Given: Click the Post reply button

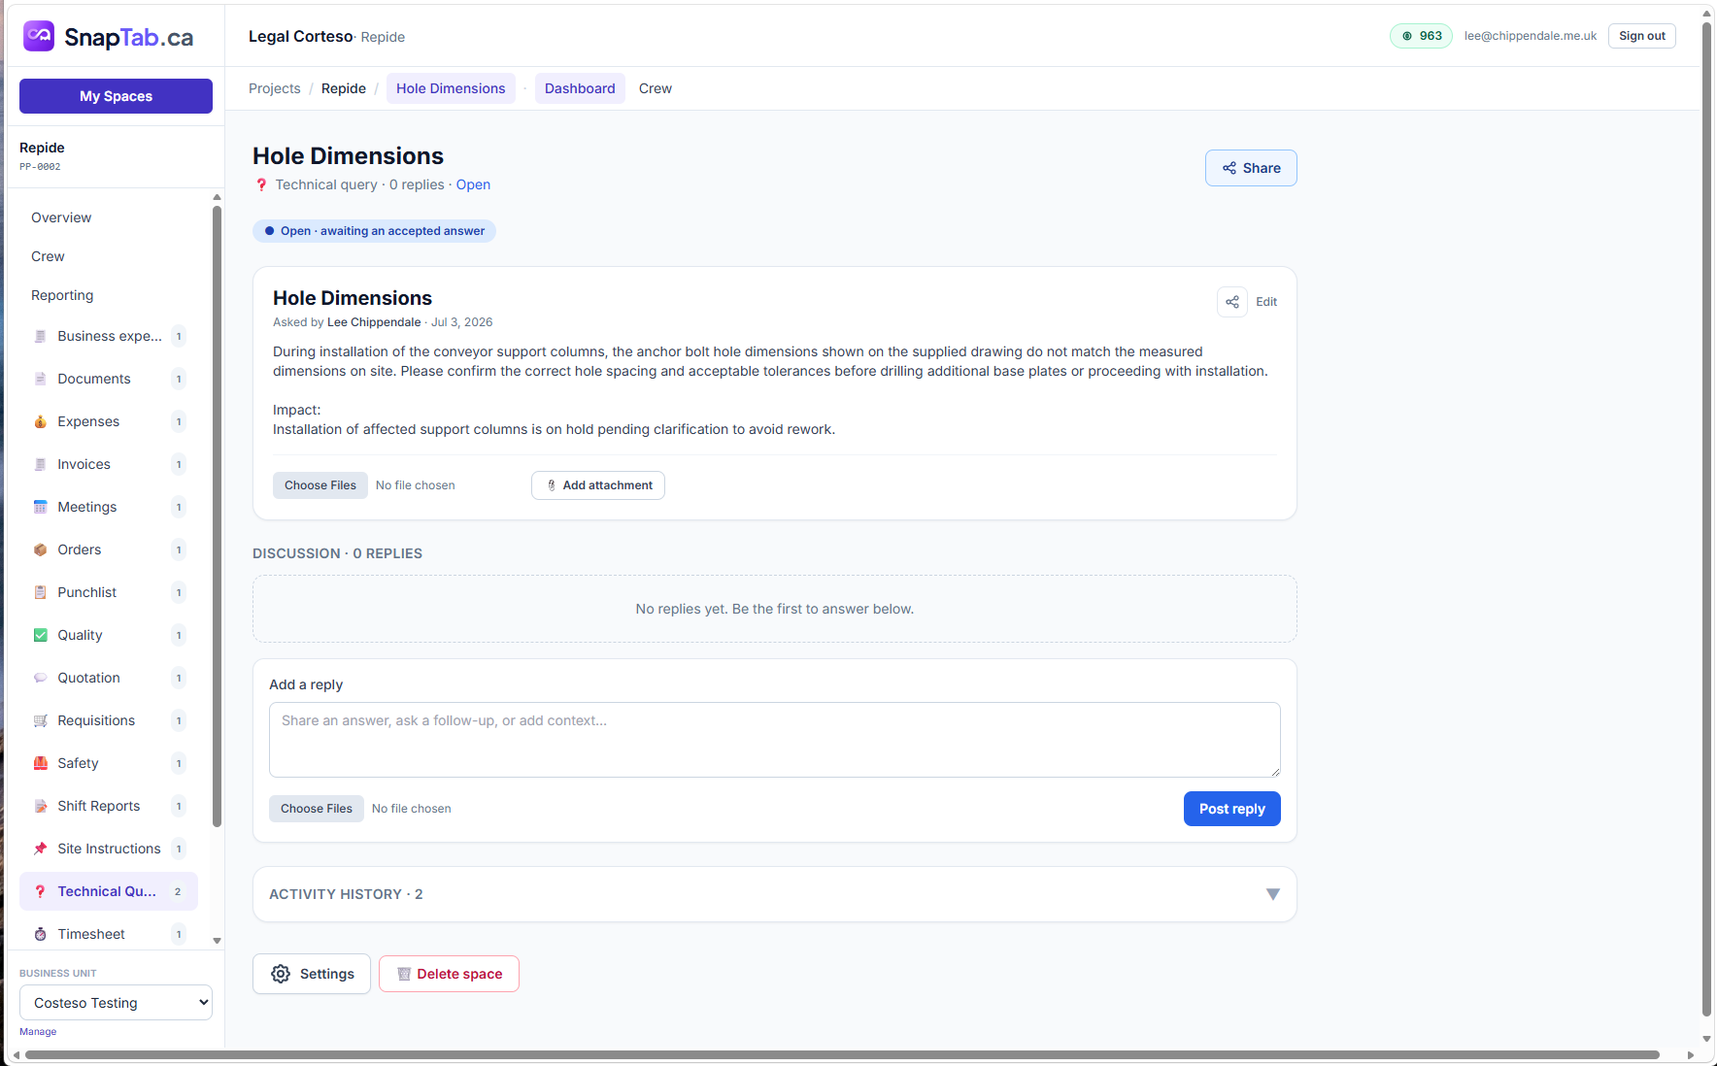Looking at the screenshot, I should (x=1231, y=809).
